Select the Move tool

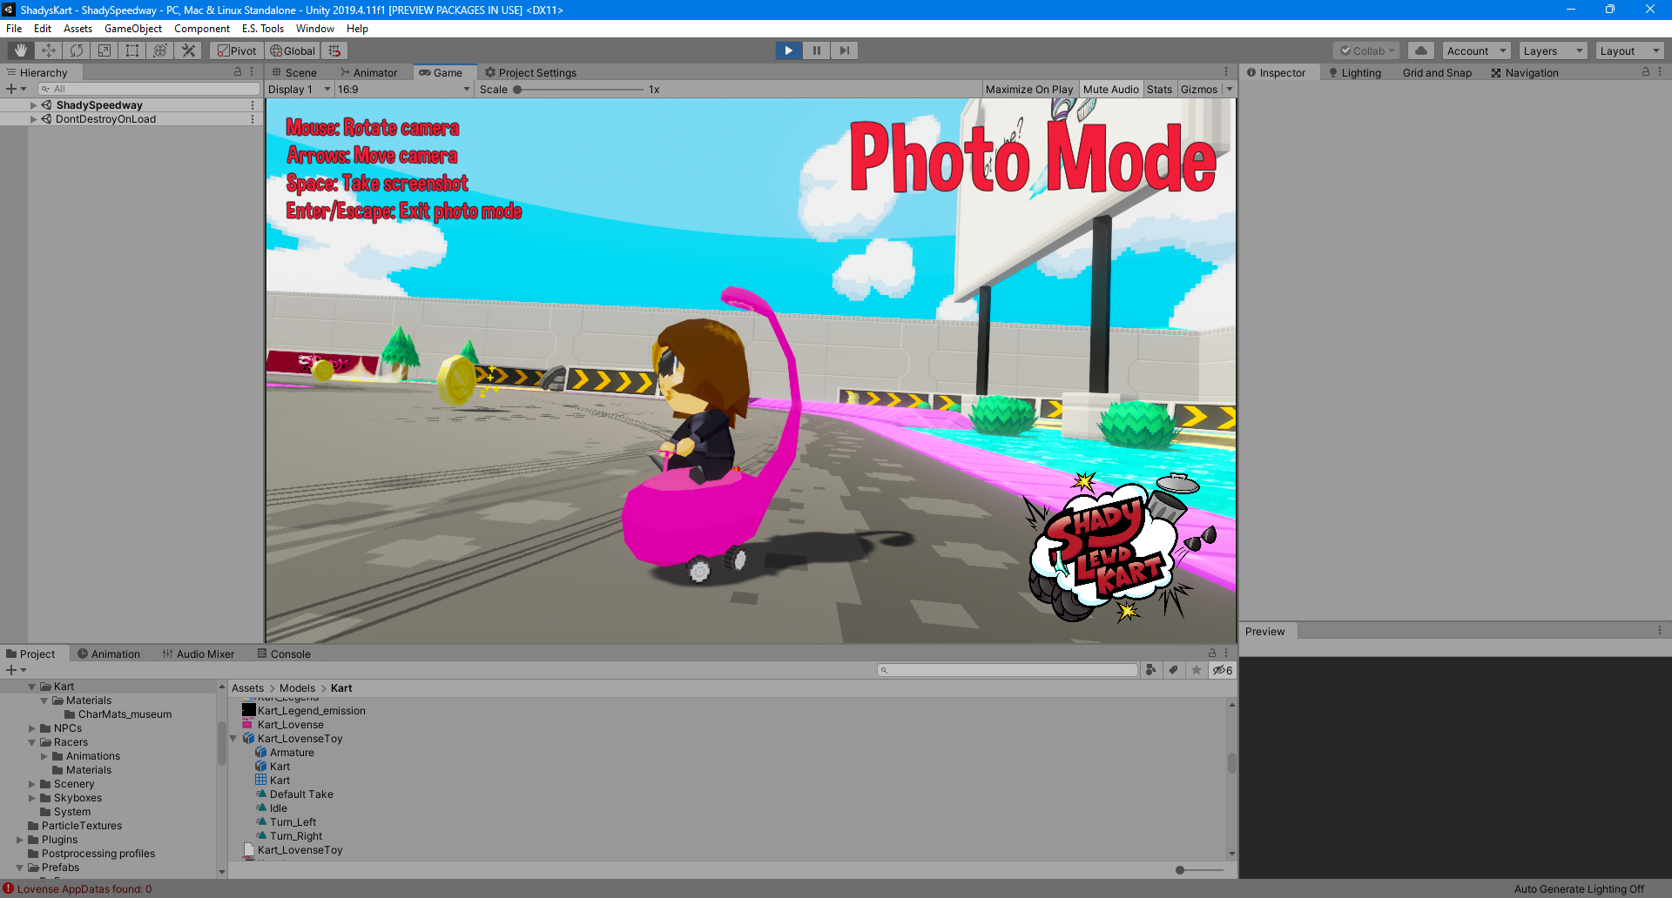point(49,50)
